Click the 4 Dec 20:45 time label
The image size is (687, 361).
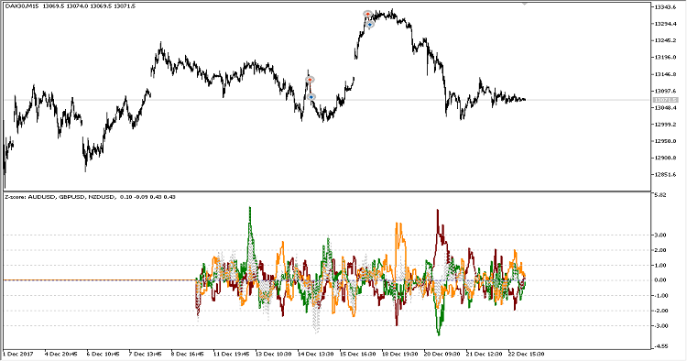60,354
